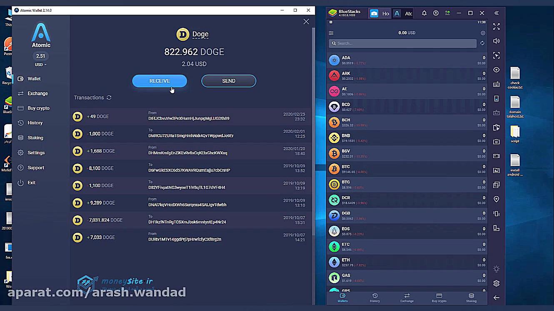Open DGB coin in BlueStacks list

pos(407,215)
